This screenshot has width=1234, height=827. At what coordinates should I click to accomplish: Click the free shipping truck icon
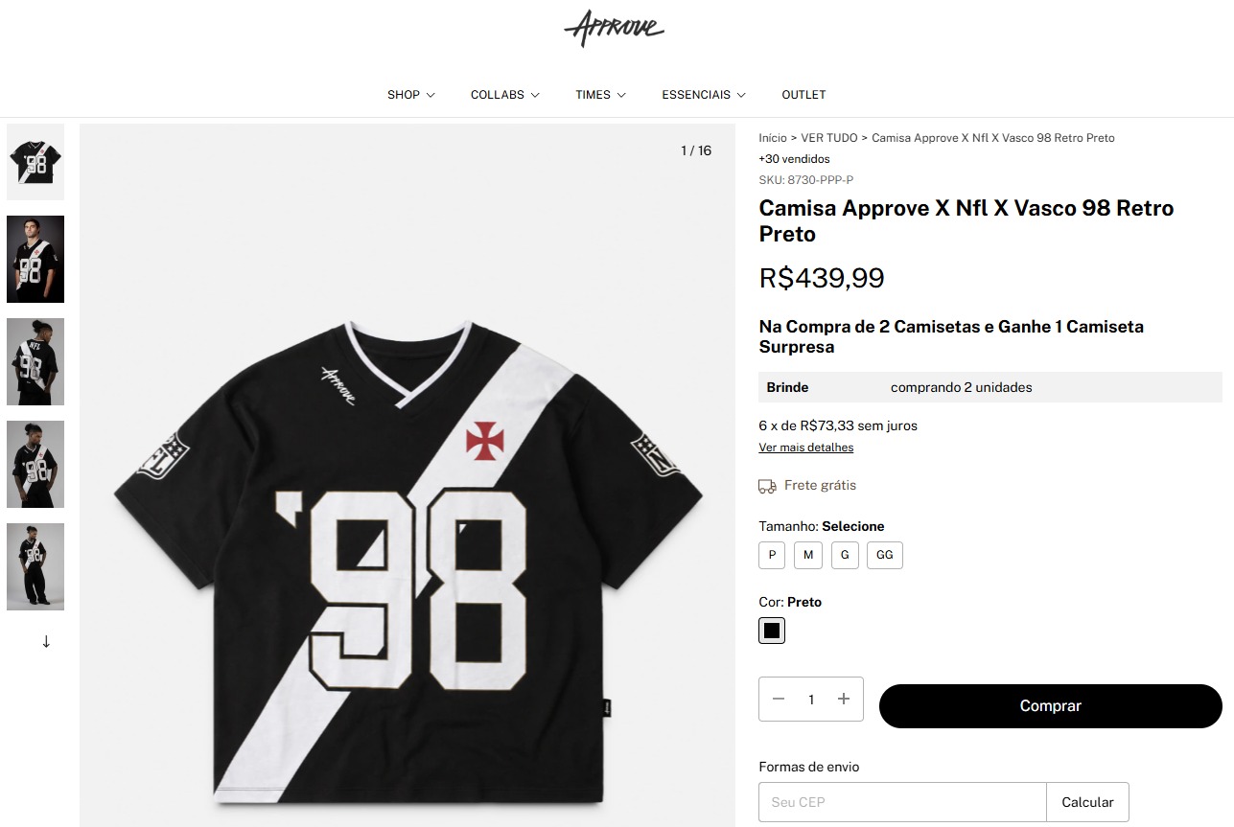[x=767, y=486]
